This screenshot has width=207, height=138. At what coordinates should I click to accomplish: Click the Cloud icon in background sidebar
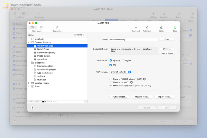pyautogui.click(x=14, y=38)
